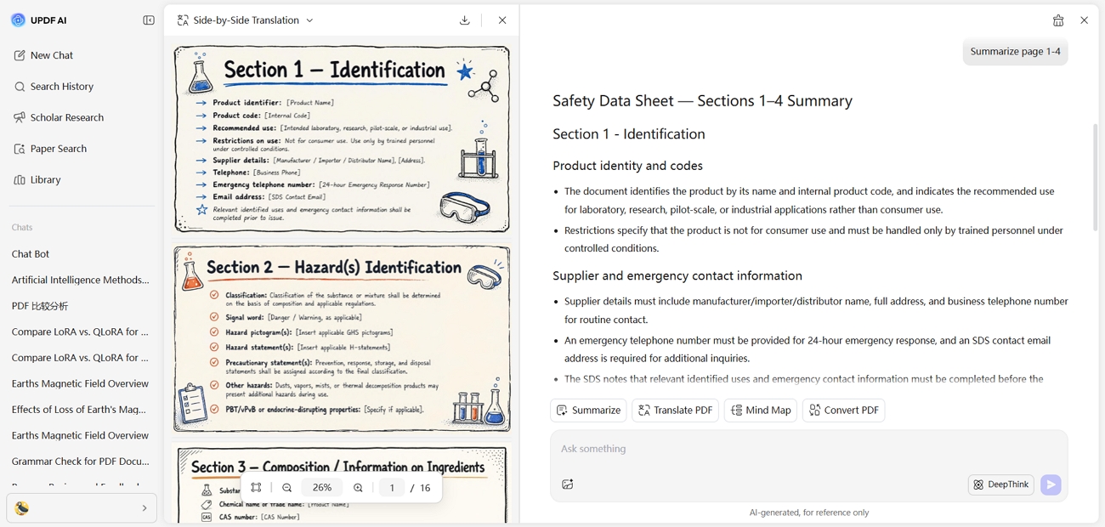The image size is (1105, 527).
Task: Click the Safety Data Sheet — Sections 1–4 Summary heading
Action: tap(702, 100)
